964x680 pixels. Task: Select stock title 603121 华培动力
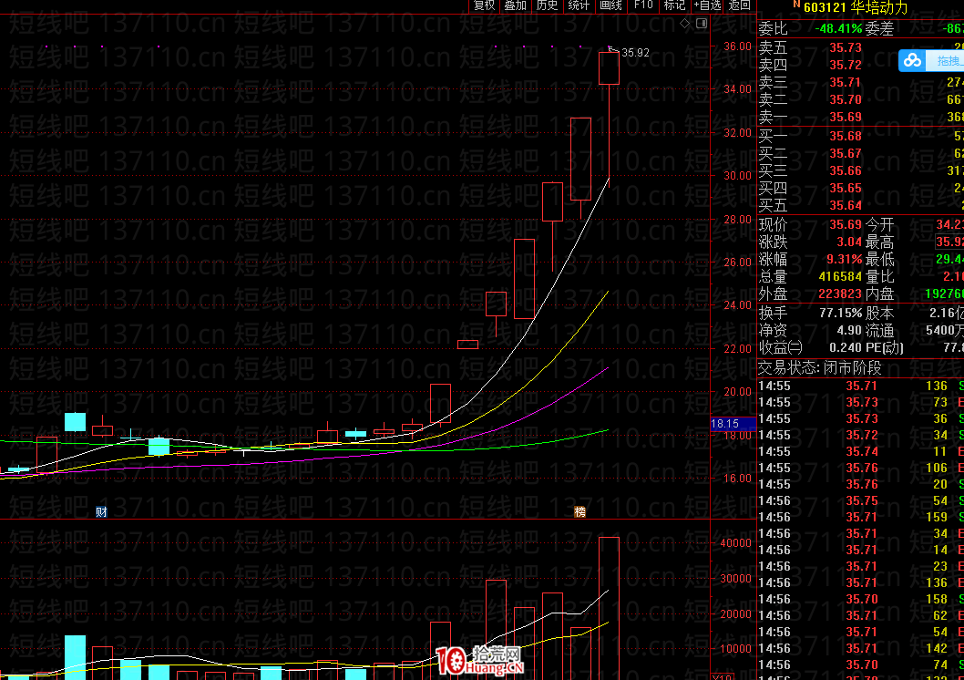coord(856,7)
